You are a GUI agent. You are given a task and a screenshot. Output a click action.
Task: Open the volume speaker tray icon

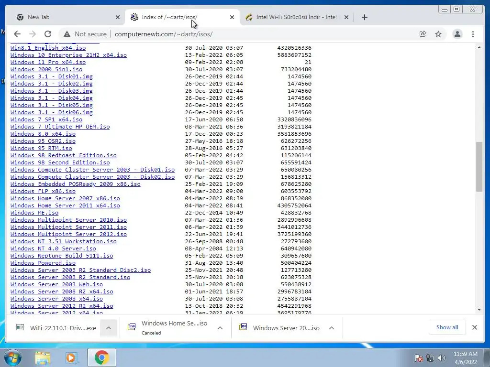point(442,358)
